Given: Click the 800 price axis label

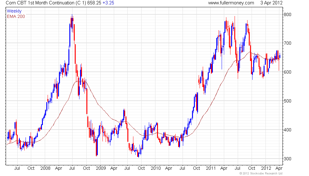Looking at the screenshot, I should (287, 14).
